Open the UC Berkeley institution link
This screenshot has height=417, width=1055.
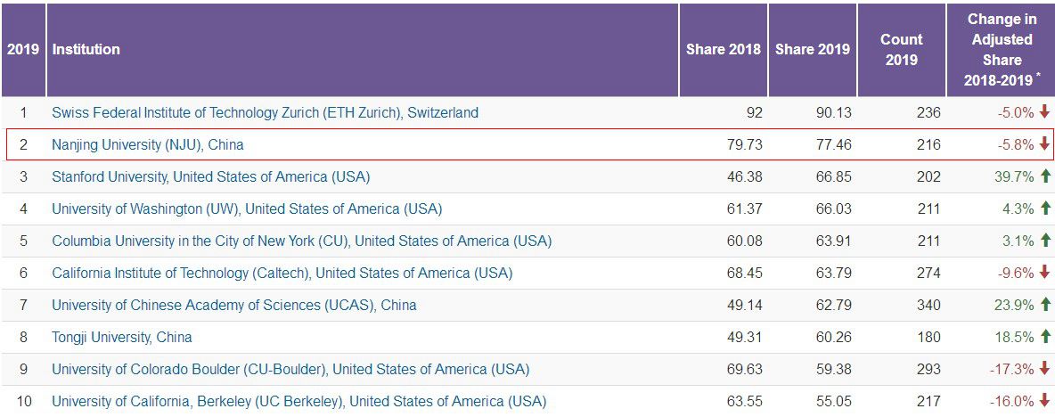[x=299, y=401]
